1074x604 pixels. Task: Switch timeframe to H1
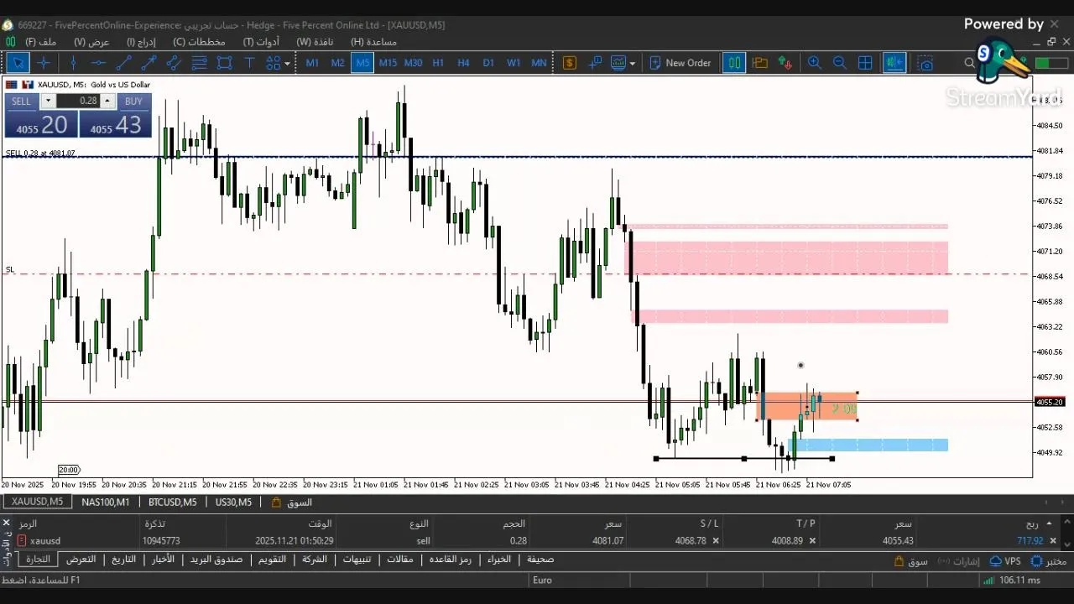(438, 63)
